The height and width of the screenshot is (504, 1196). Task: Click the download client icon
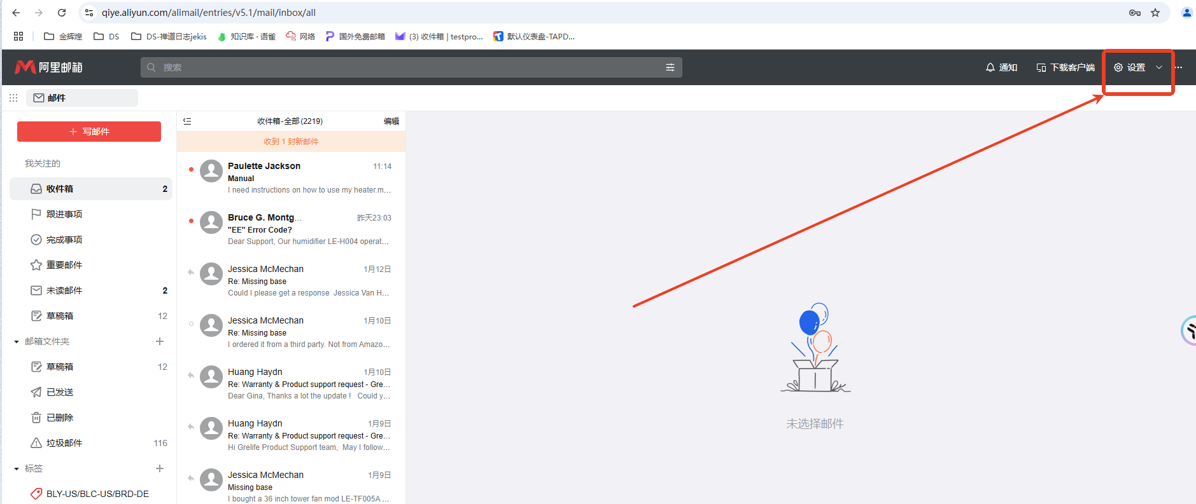1041,67
